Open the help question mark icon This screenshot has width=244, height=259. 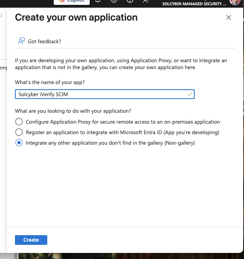(x=130, y=2)
